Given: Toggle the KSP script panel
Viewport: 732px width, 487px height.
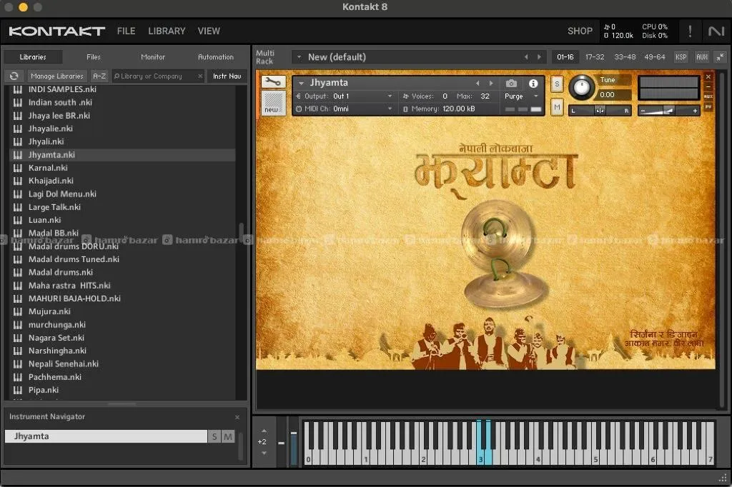Looking at the screenshot, I should [681, 57].
